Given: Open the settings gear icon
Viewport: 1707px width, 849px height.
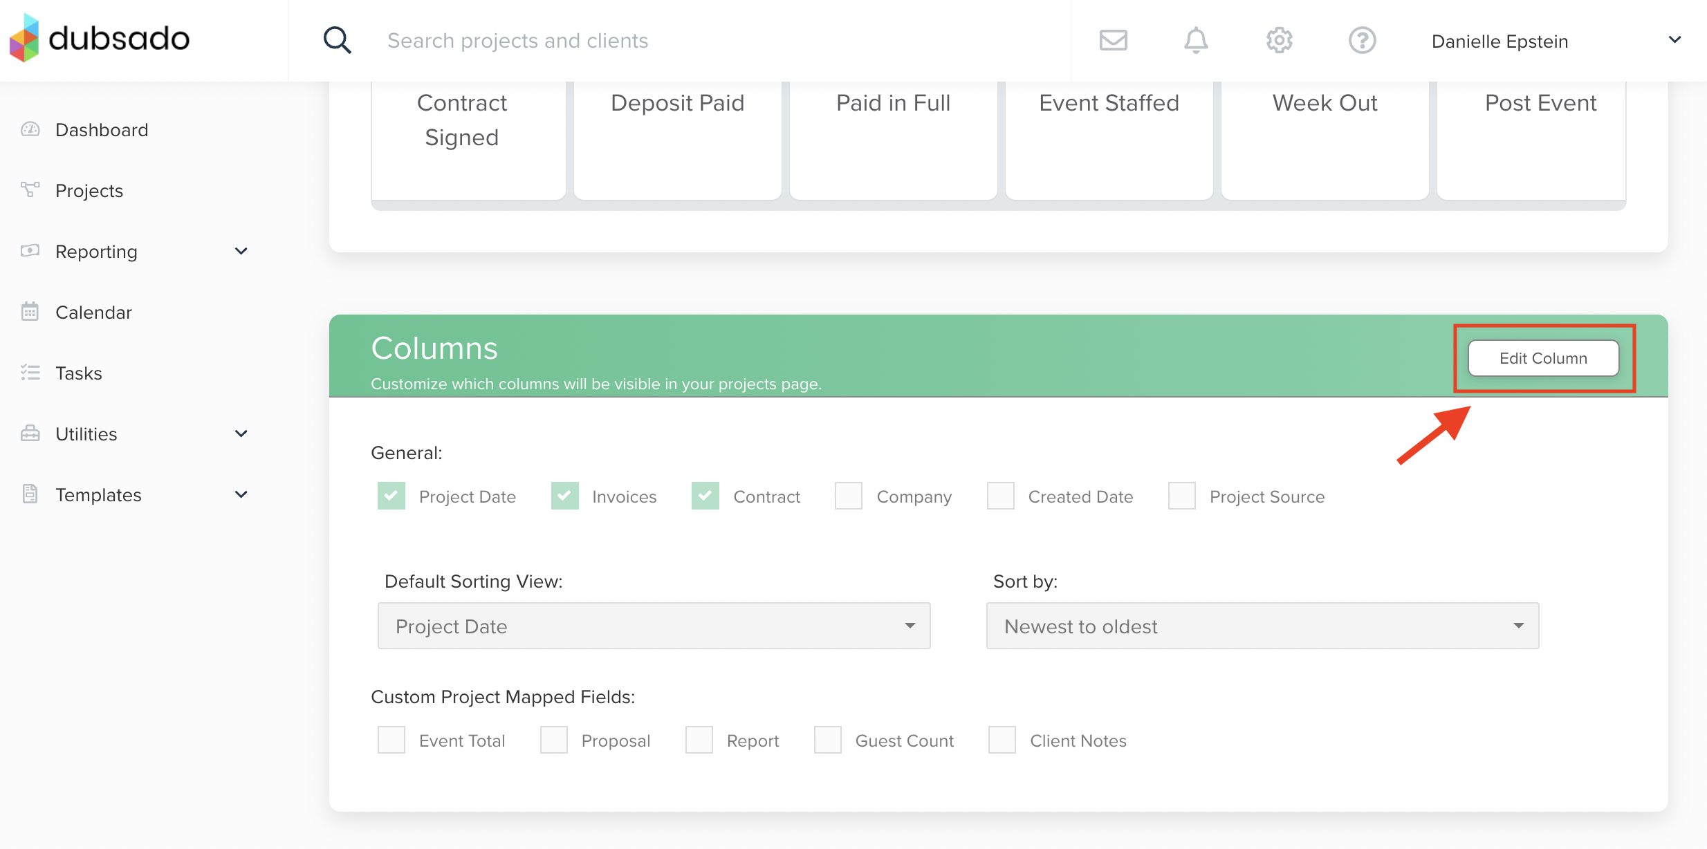Looking at the screenshot, I should (1279, 40).
